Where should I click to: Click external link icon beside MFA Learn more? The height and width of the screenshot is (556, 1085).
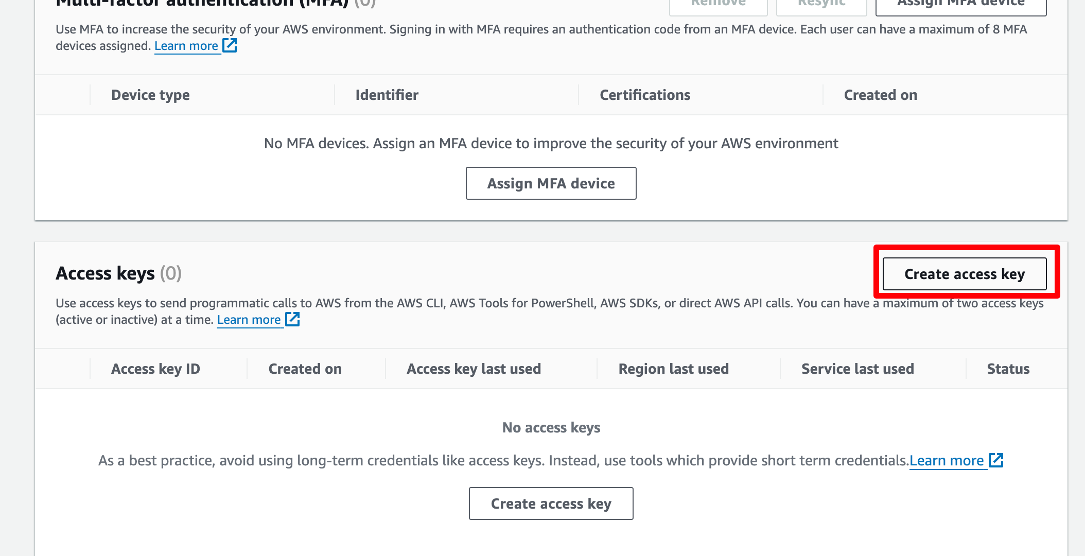click(230, 45)
